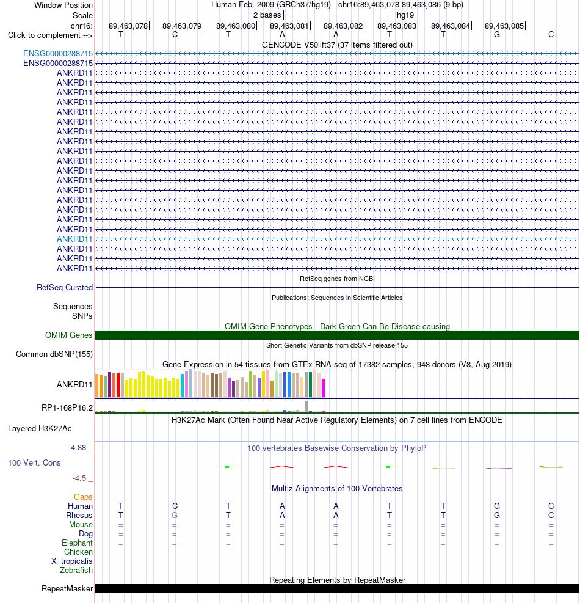Click the magenta last bar in ANKRD11 GTEx chart
The height and width of the screenshot is (603, 580).
[323, 388]
